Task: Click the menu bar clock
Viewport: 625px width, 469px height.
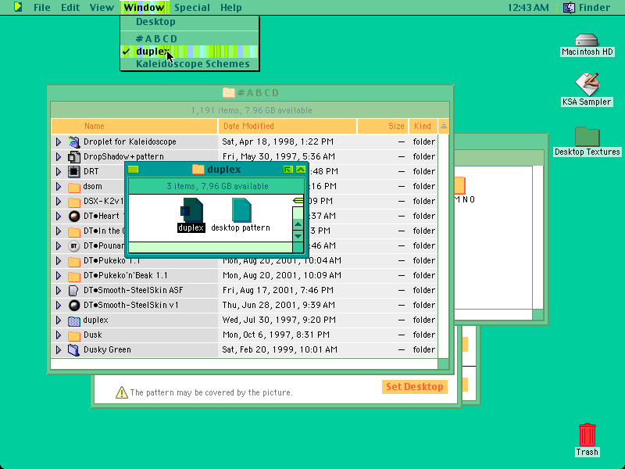Action: [528, 8]
